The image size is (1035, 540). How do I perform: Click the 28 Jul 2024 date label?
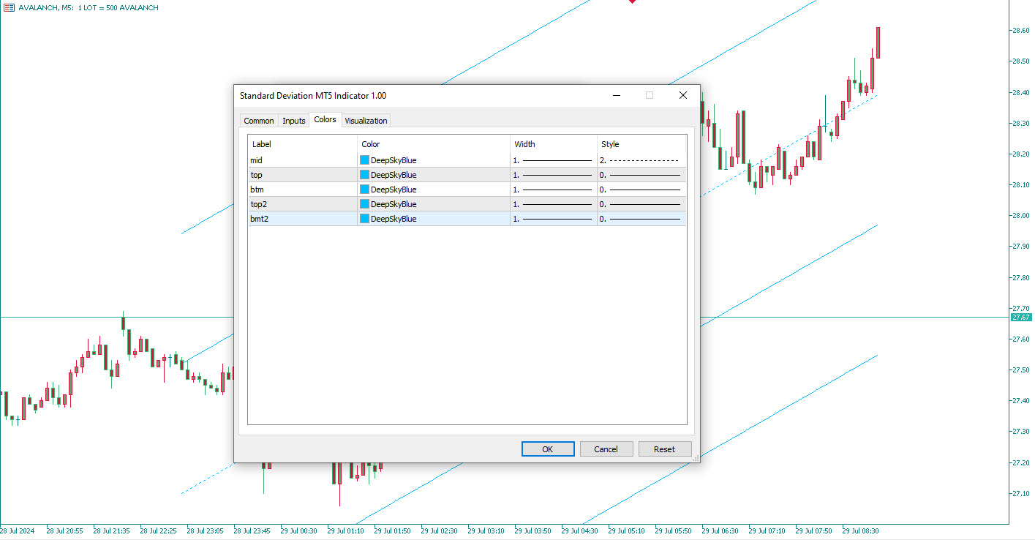(x=18, y=530)
